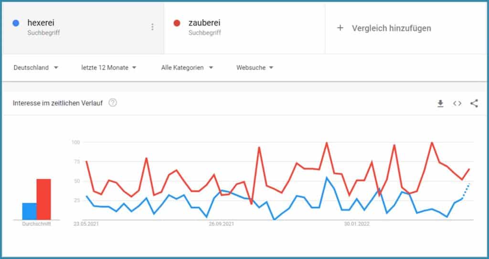Select the hexerei search term box
This screenshot has width=489, height=259.
pyautogui.click(x=72, y=27)
